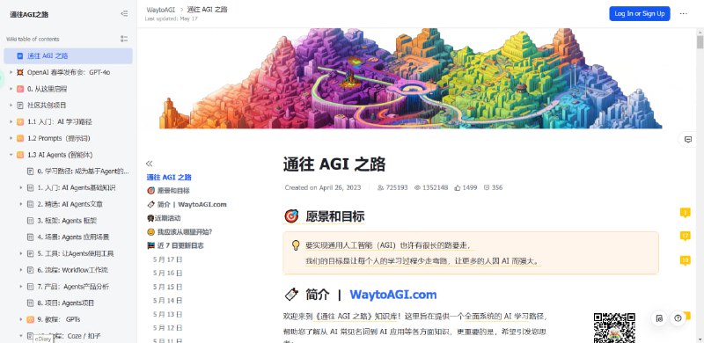The image size is (704, 343).
Task: Jump to 5 月 13 日 outline entry
Action: click(167, 314)
